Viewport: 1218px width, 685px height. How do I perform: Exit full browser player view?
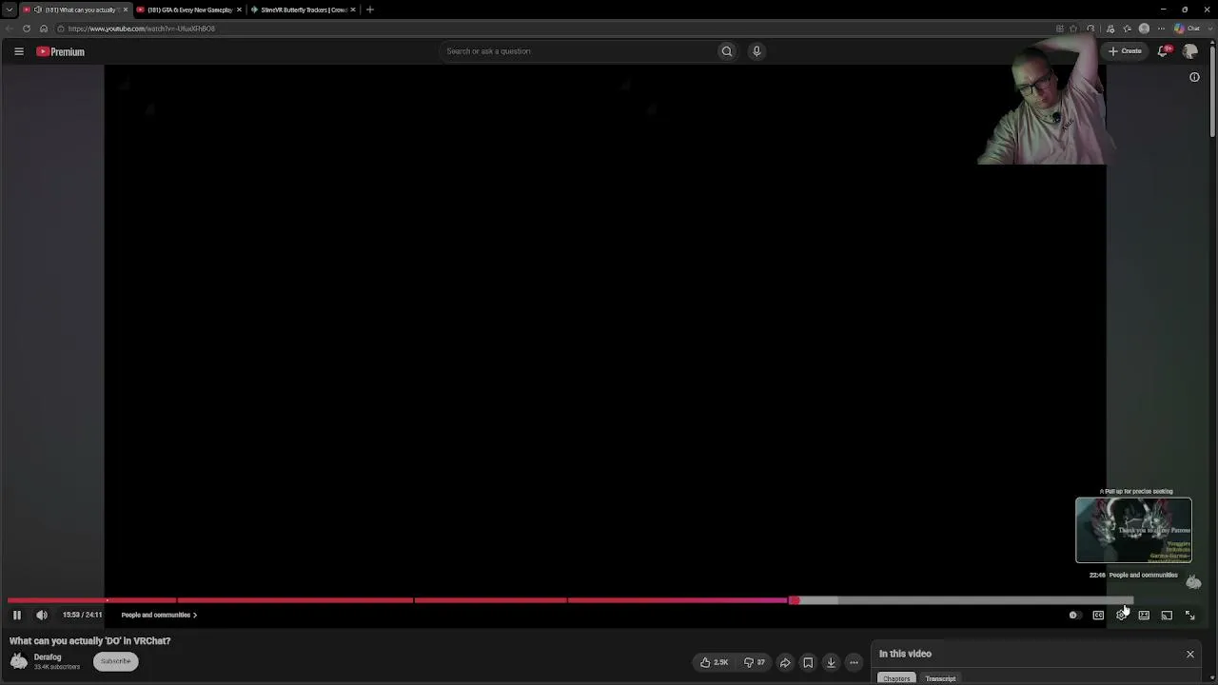pyautogui.click(x=1189, y=616)
